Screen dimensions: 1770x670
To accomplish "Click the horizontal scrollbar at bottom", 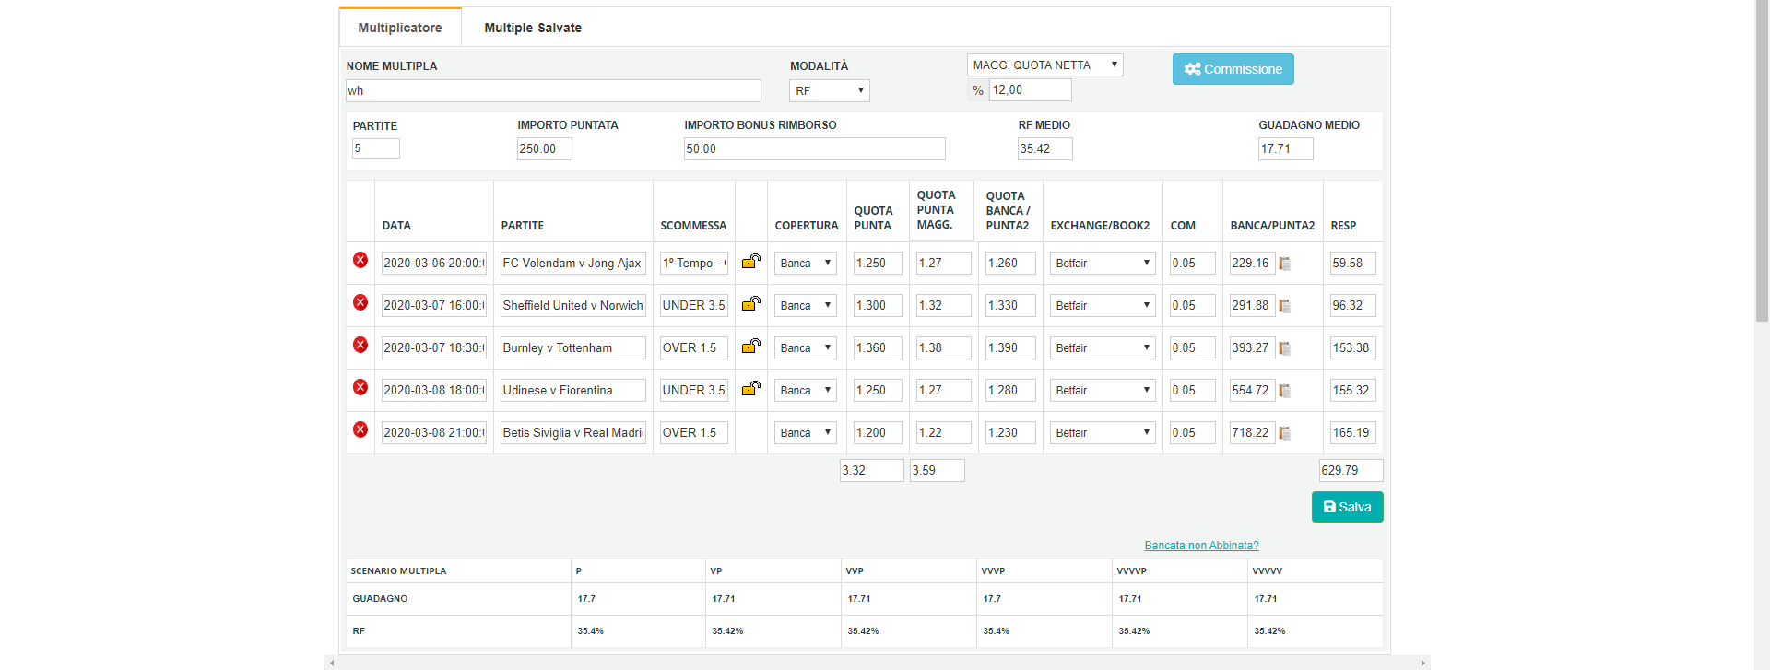I will [x=878, y=663].
